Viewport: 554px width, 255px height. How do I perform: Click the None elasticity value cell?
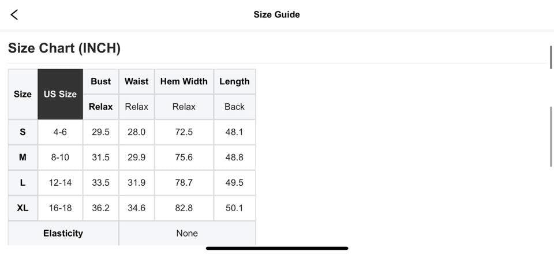click(x=187, y=233)
